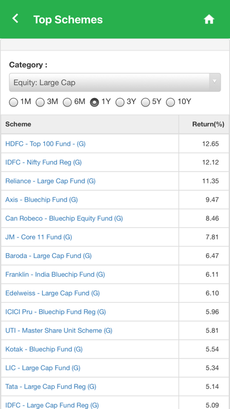The width and height of the screenshot is (230, 409).
Task: Open JM - Core 11 Fund link
Action: coord(39,237)
